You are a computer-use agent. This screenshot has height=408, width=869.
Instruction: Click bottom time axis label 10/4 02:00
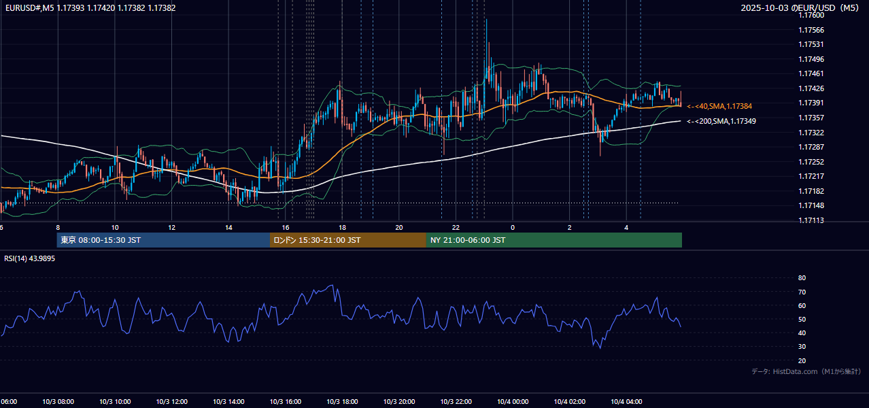pos(570,402)
